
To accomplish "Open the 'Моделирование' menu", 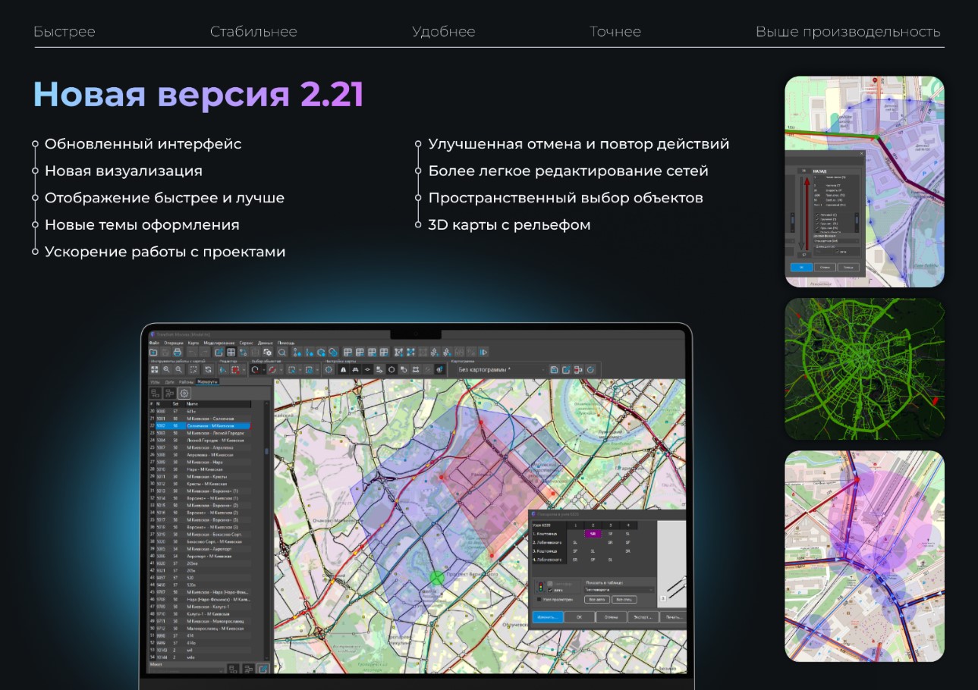I will tap(219, 343).
